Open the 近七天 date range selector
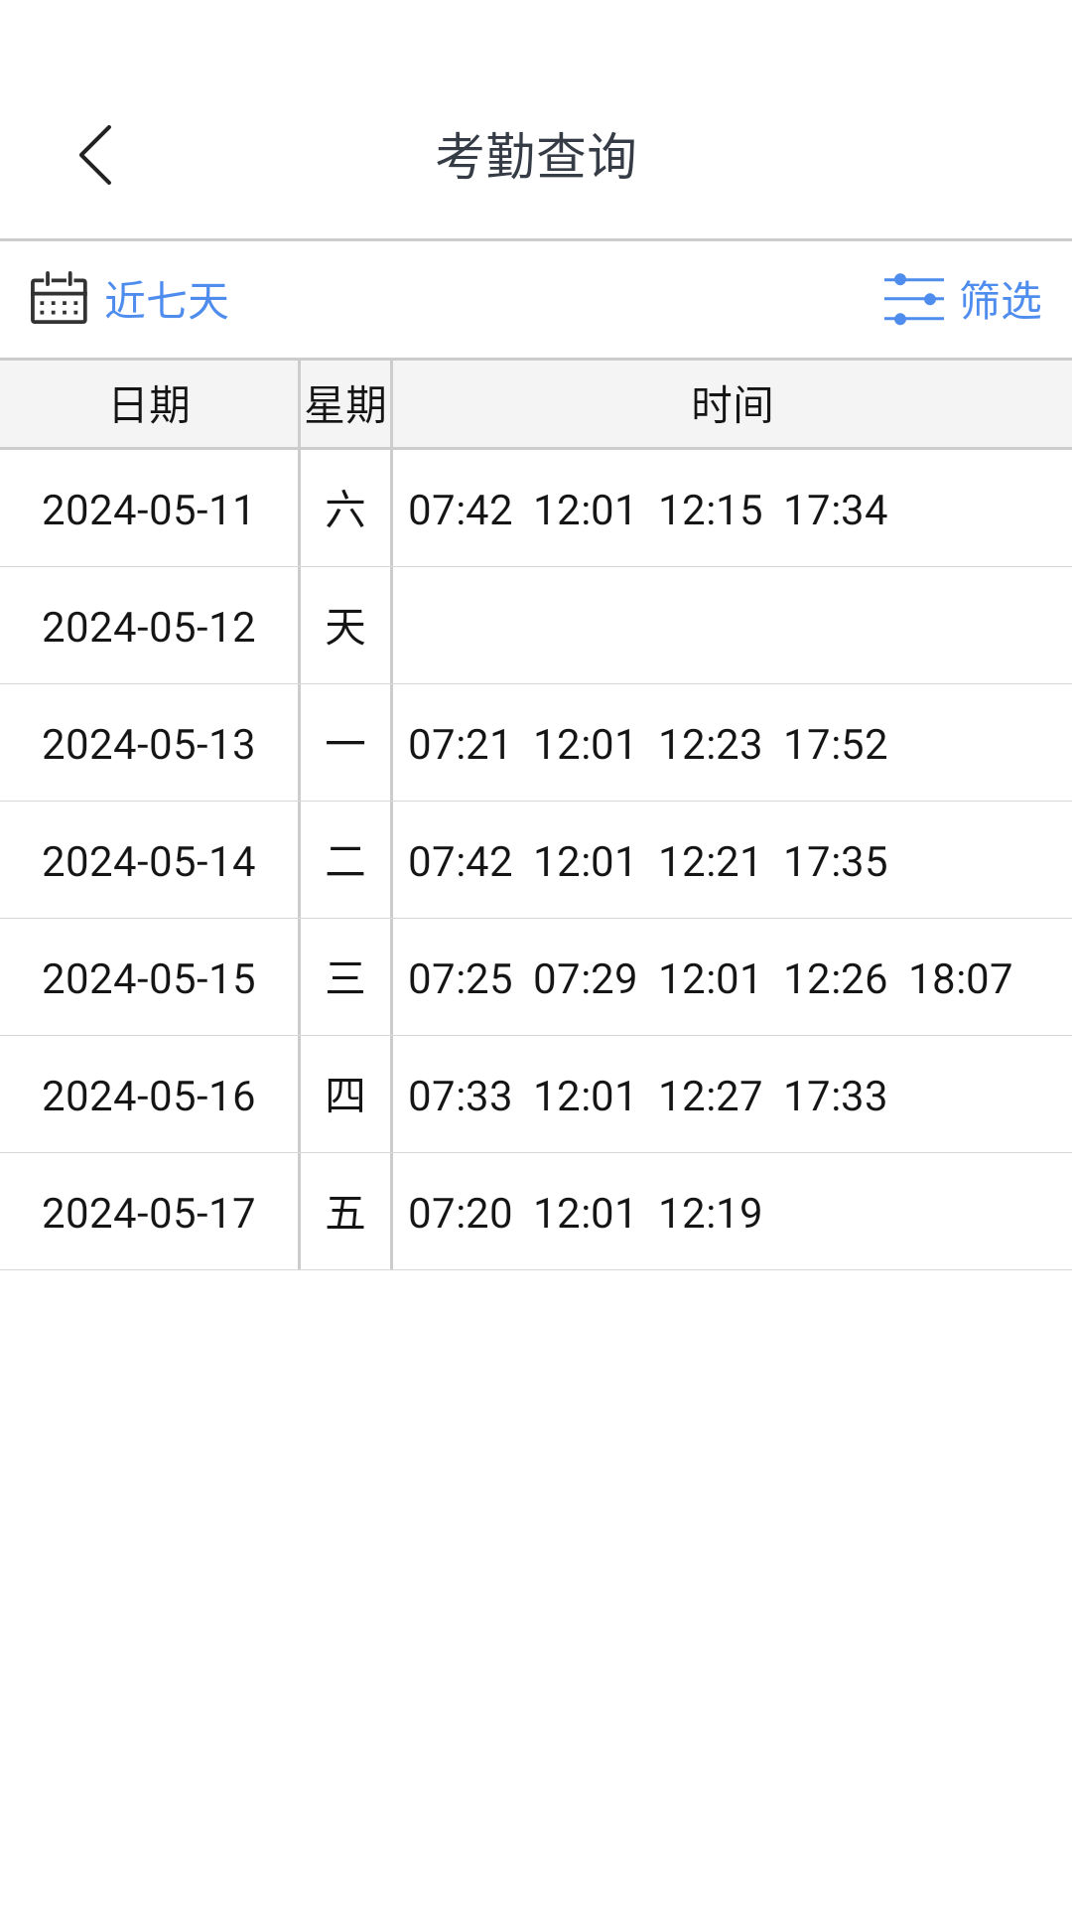Image resolution: width=1072 pixels, height=1907 pixels. pyautogui.click(x=167, y=300)
